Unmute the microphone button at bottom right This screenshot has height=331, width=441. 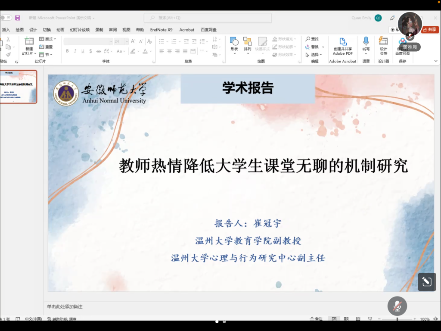397,306
